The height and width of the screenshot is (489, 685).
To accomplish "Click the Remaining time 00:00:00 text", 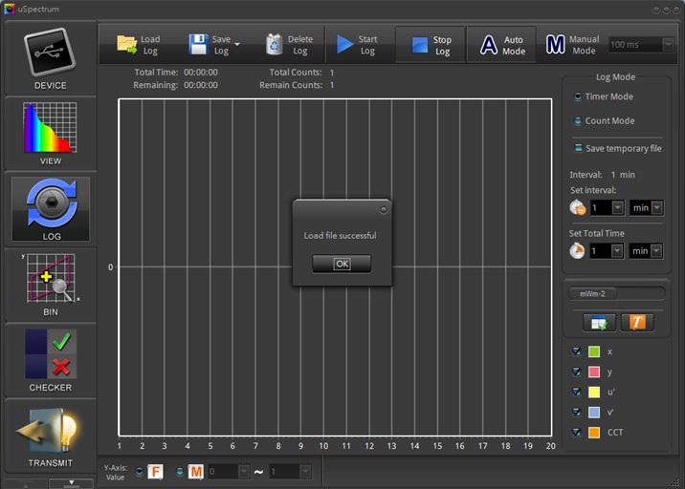I will pyautogui.click(x=201, y=85).
